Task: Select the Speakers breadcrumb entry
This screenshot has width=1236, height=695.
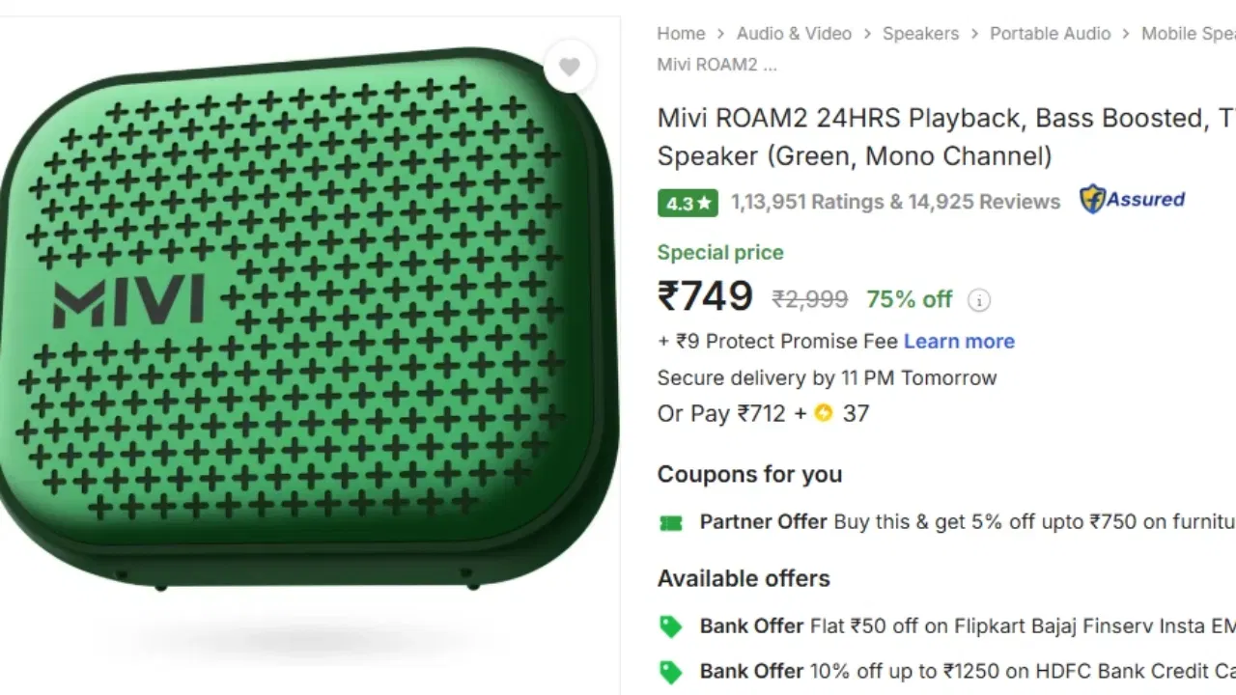Action: point(920,33)
